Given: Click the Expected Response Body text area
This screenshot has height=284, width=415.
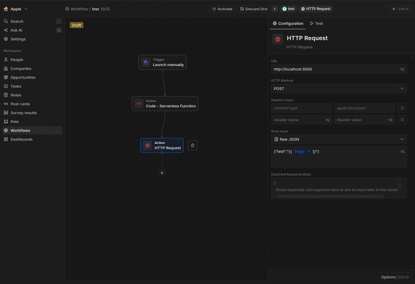Looking at the screenshot, I should 339,188.
